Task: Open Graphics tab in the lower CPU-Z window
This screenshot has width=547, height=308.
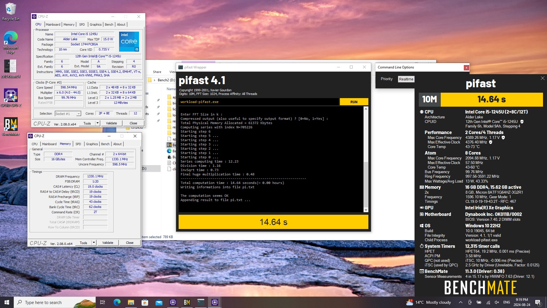Action: (x=92, y=144)
